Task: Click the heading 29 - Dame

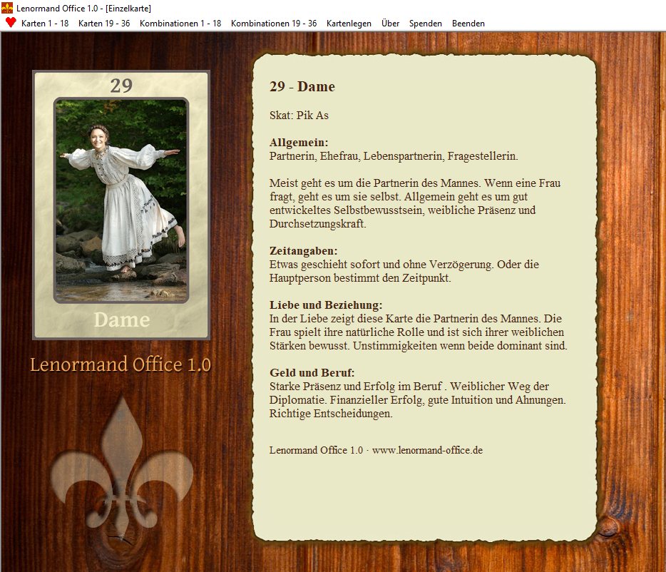Action: tap(302, 87)
